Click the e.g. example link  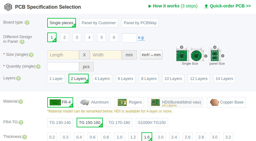(141, 38)
